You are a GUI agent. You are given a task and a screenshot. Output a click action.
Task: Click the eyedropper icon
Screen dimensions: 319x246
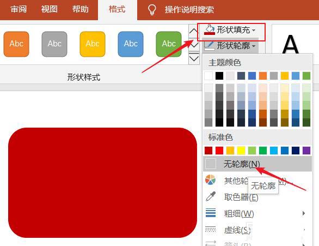coord(211,196)
